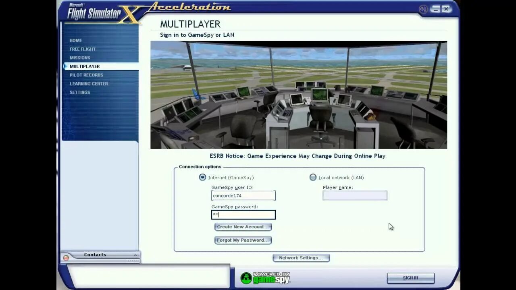Open FREE FLIGHT section

click(82, 49)
